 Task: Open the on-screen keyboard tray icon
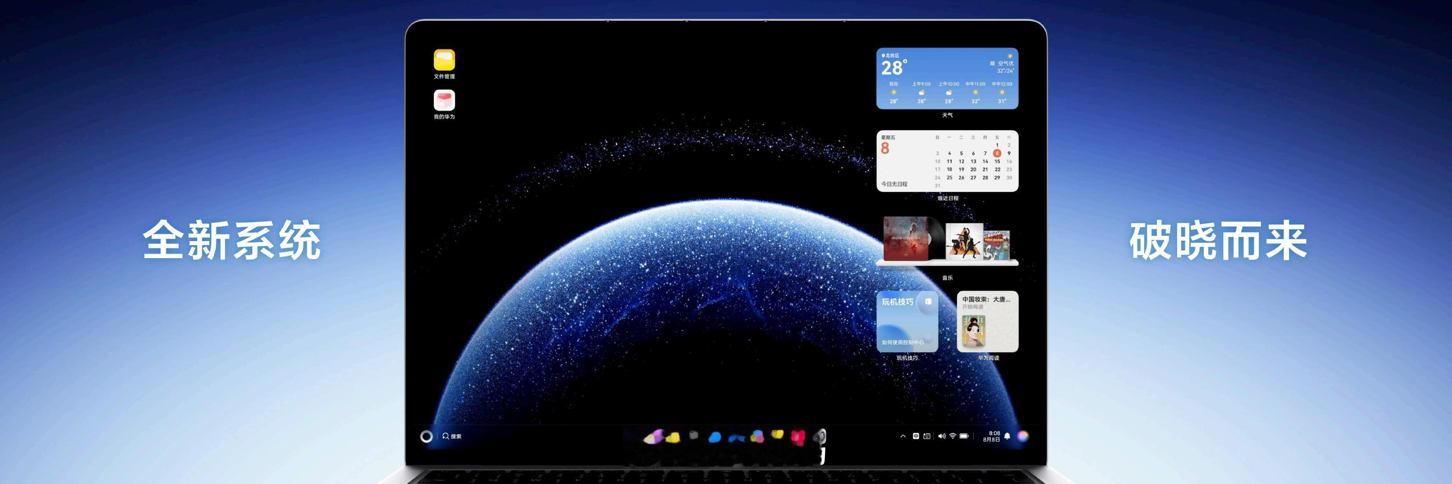click(927, 436)
